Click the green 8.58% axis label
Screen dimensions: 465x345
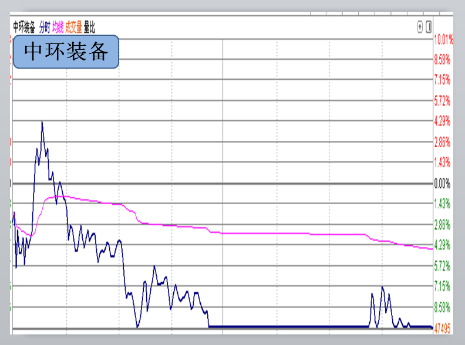pyautogui.click(x=442, y=307)
